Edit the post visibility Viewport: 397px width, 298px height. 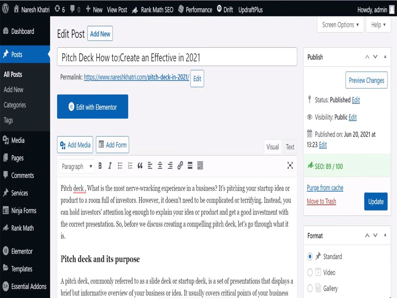pyautogui.click(x=353, y=117)
